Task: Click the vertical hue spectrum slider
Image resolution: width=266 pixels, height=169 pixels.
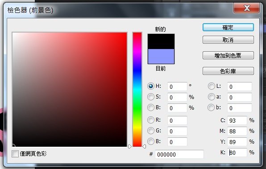Action: [137, 90]
